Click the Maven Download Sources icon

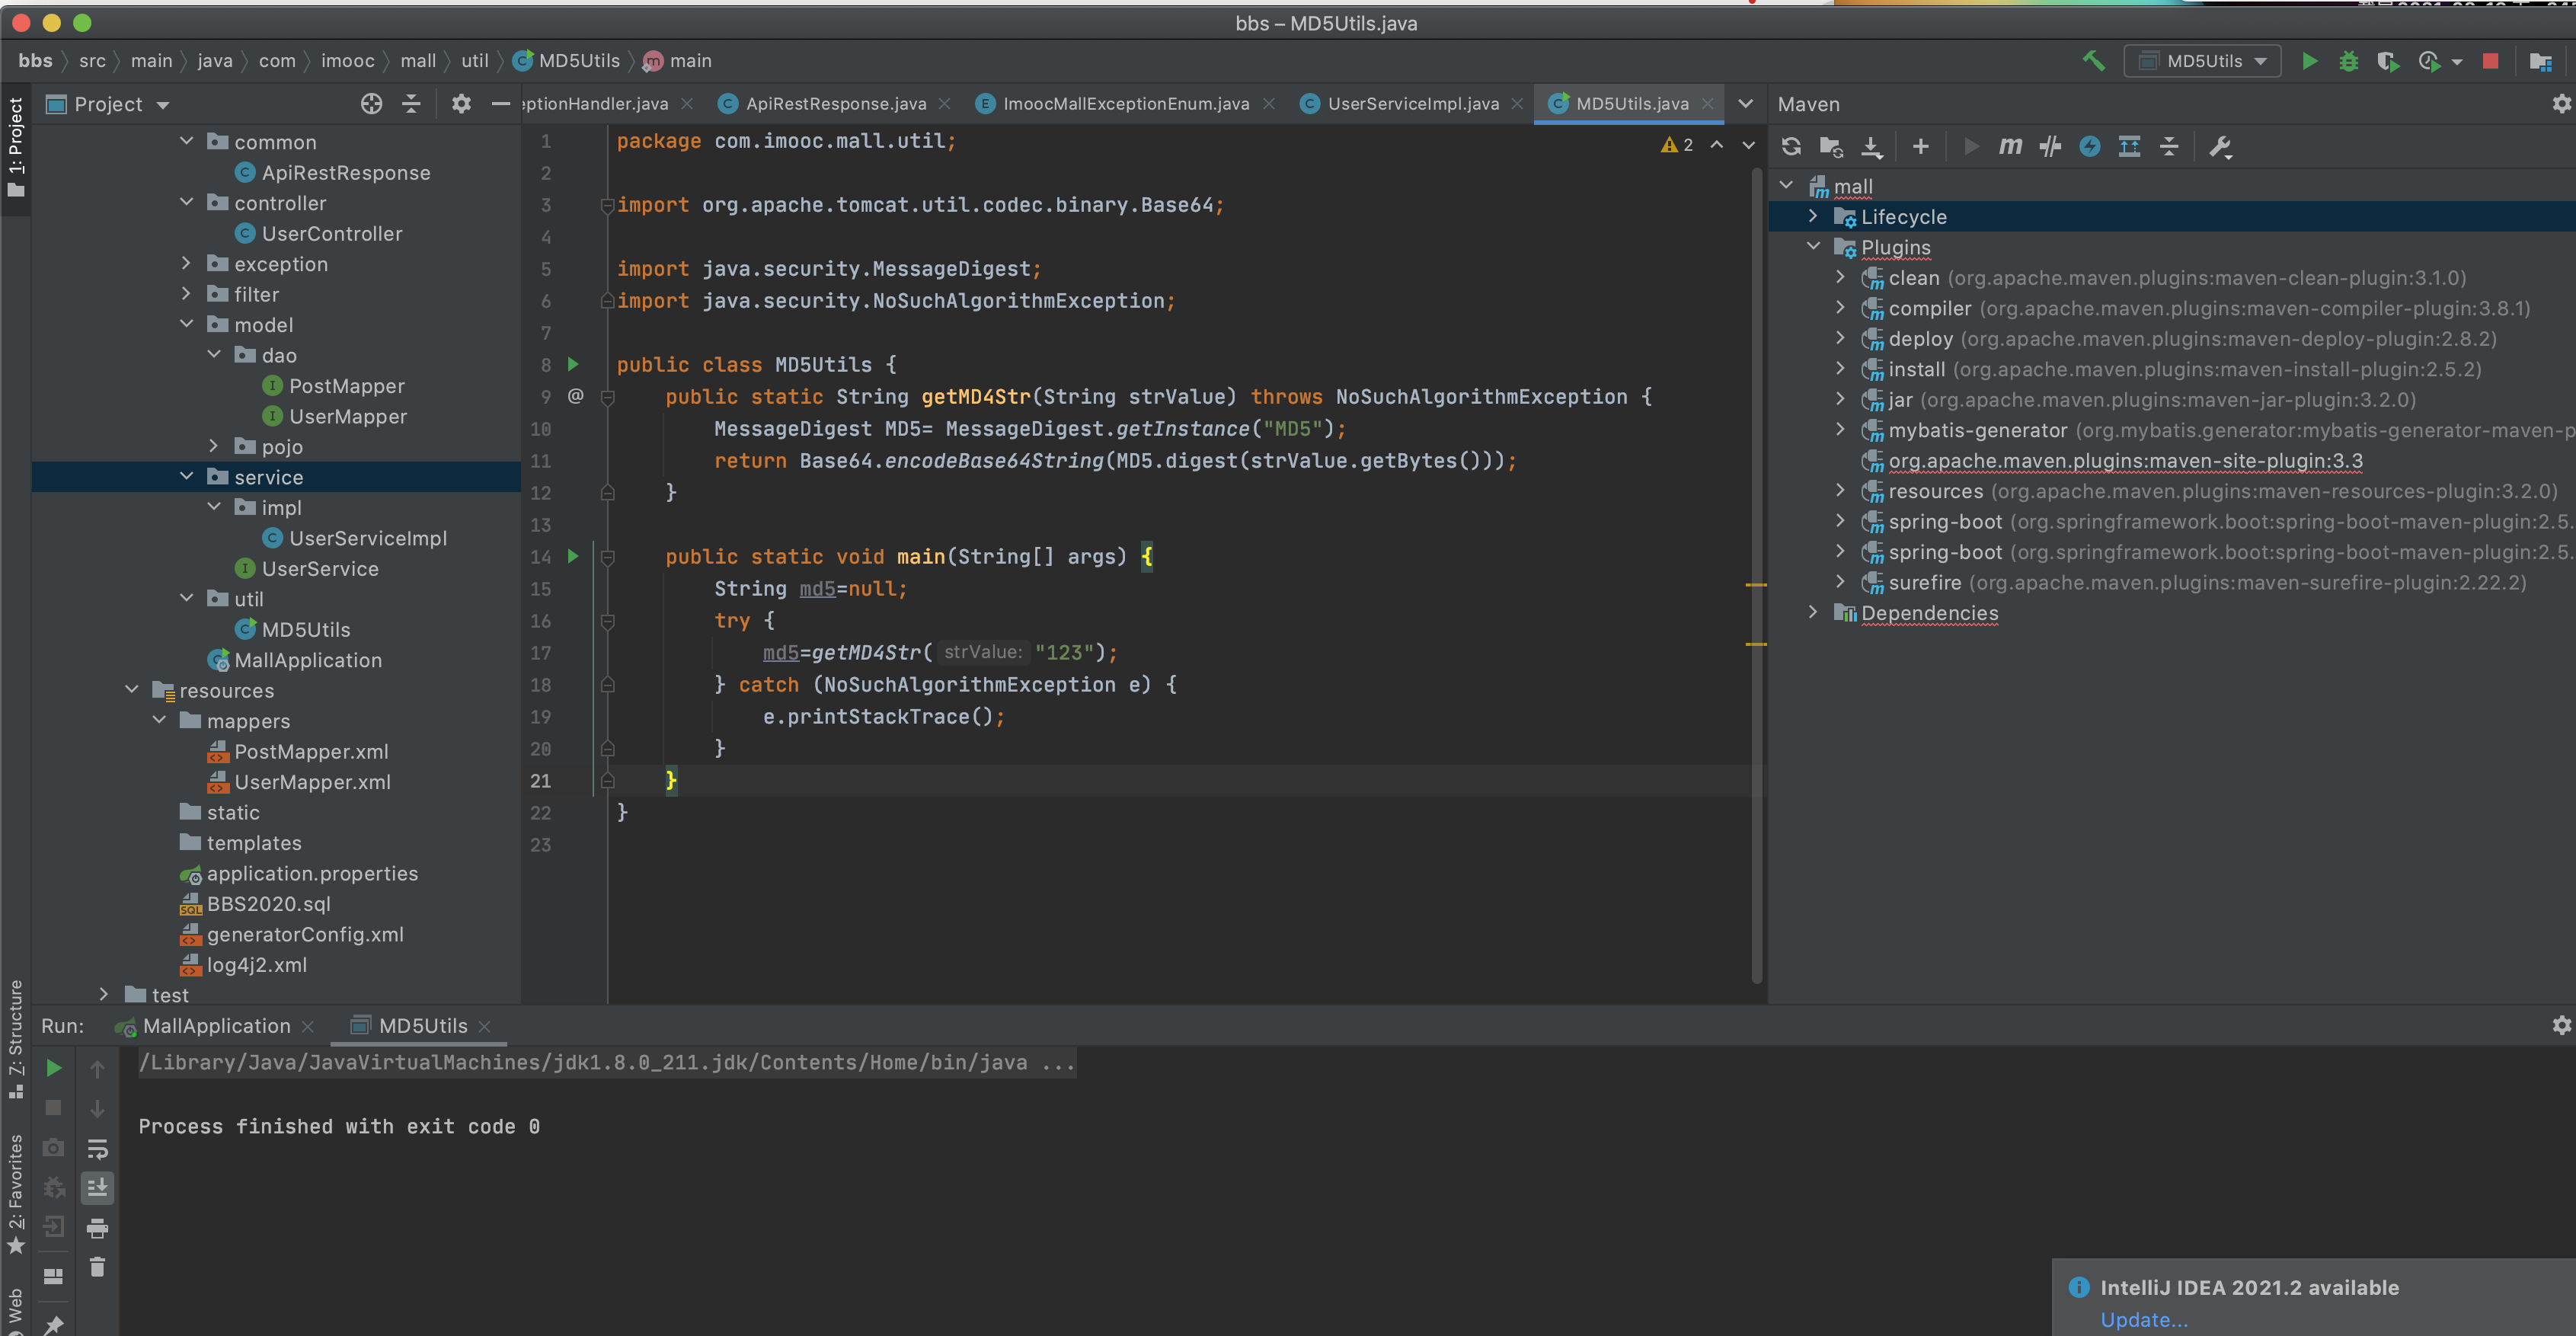tap(1871, 147)
